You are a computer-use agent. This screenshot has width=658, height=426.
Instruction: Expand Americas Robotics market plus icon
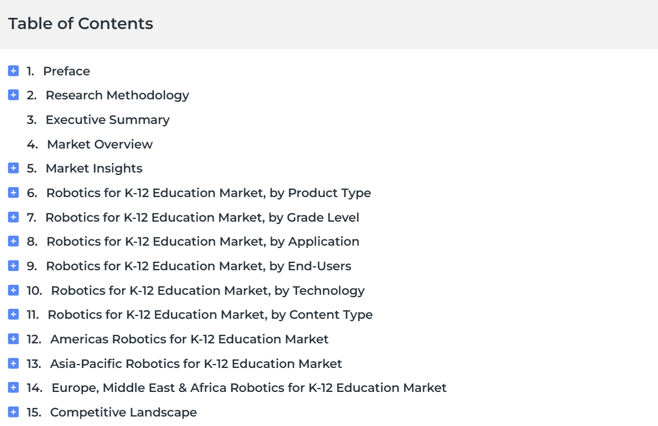tap(13, 339)
